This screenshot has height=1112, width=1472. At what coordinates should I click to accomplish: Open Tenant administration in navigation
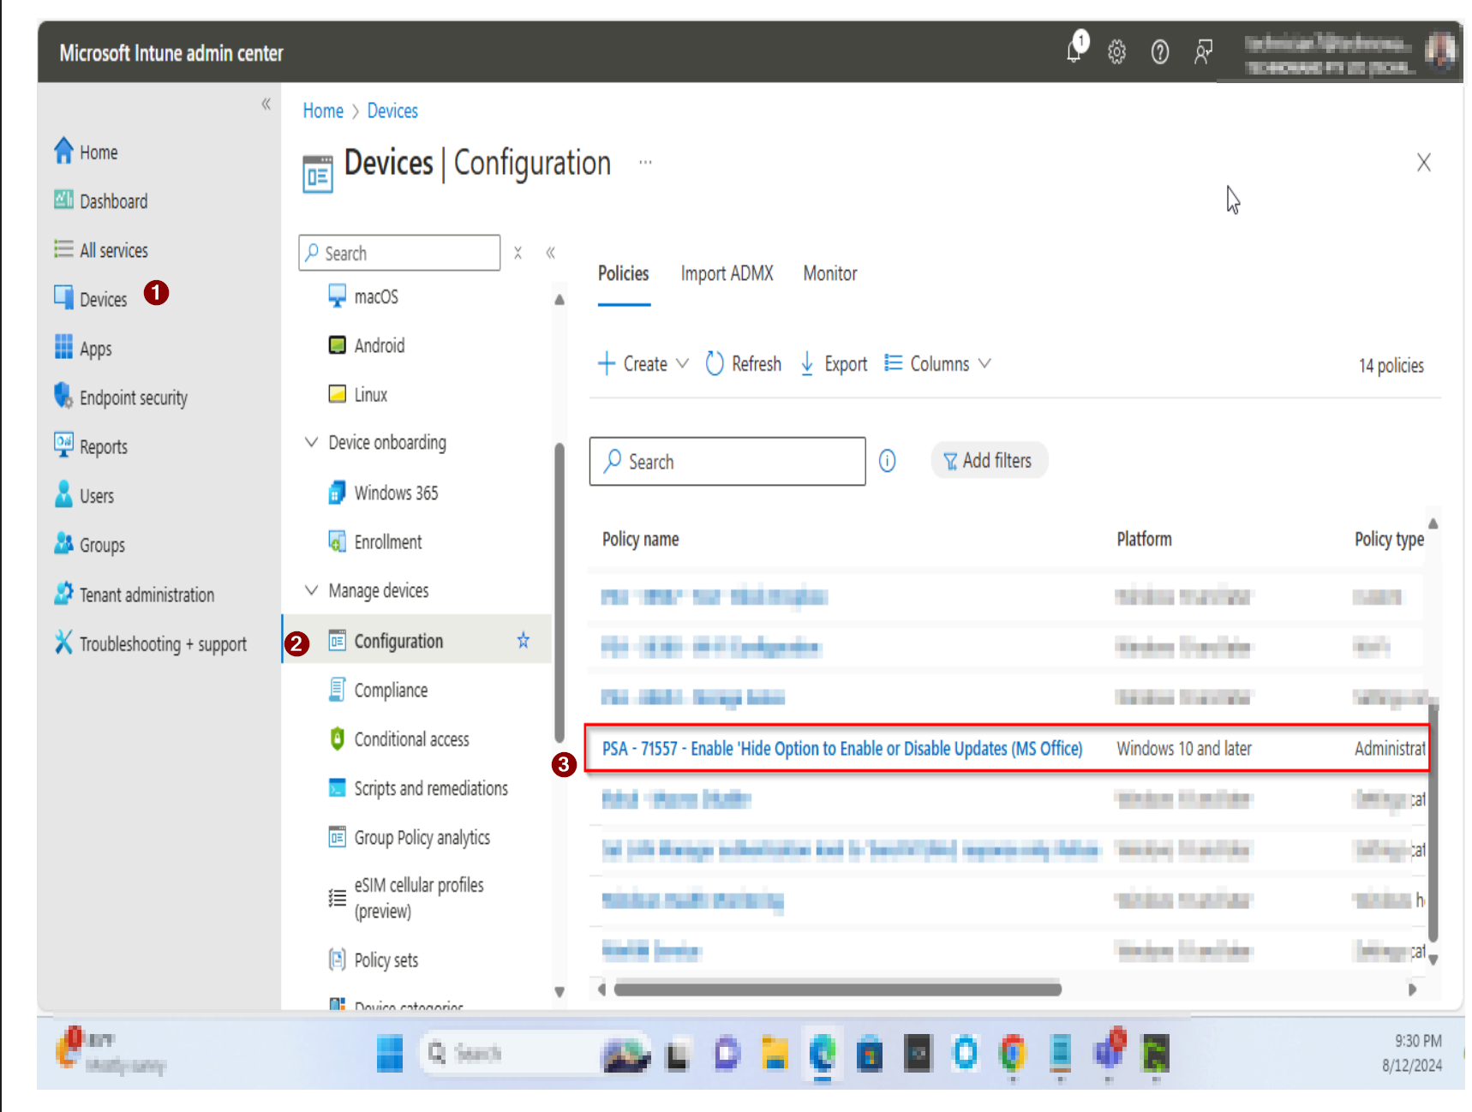click(134, 594)
